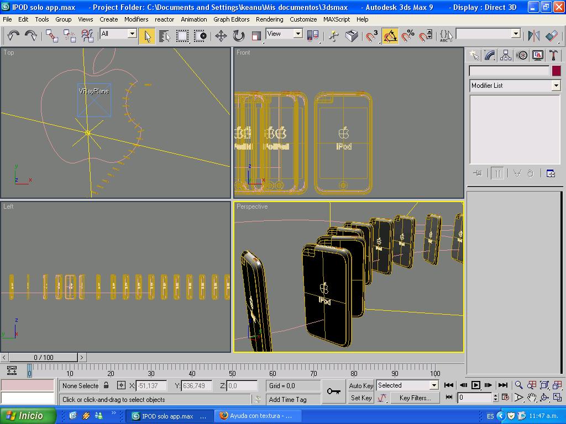Click the Pin Stack icon
This screenshot has height=424, width=566.
point(478,173)
